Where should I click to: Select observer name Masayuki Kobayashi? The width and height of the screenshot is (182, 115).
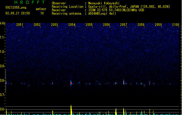(104, 3)
